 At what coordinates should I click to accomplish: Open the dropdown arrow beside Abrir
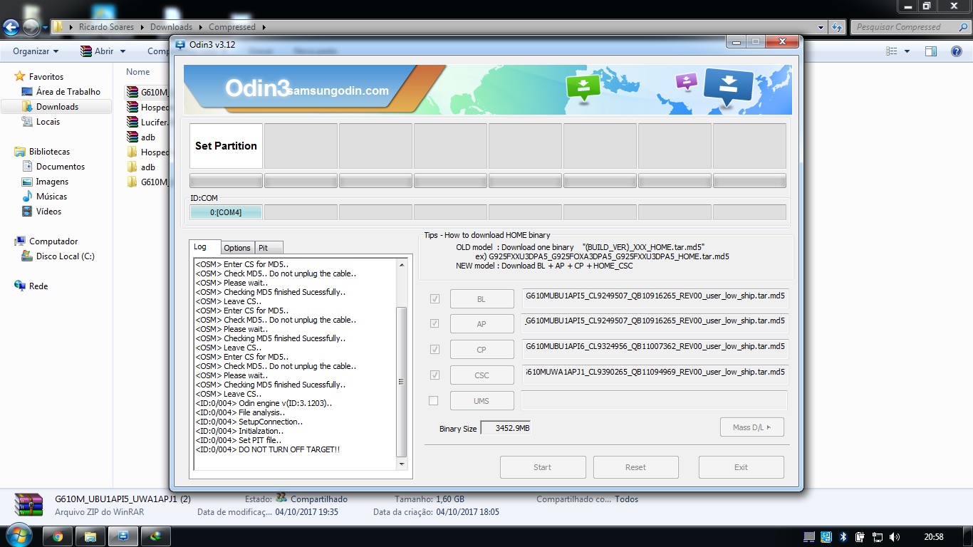point(123,51)
